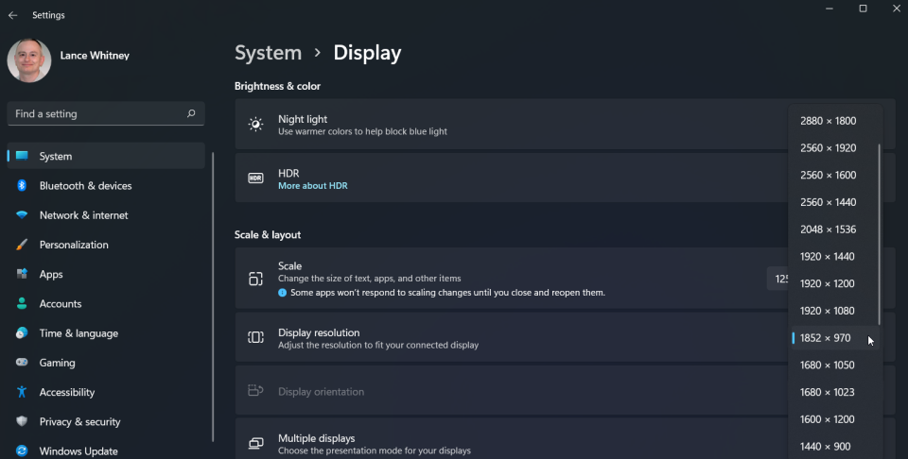Screen dimensions: 908x459
Task: Click the Find a setting search field
Action: [105, 114]
